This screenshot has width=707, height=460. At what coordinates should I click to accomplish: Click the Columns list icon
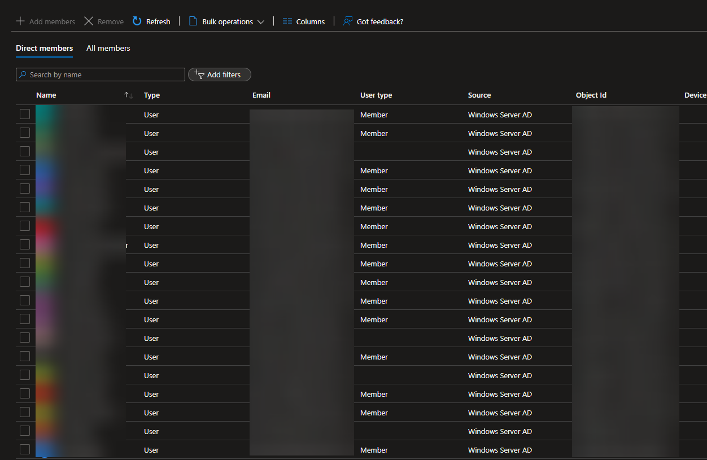click(287, 21)
